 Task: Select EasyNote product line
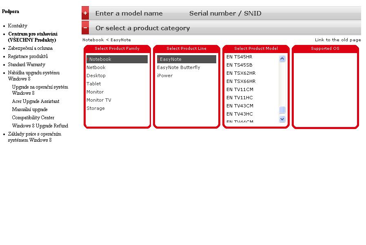point(186,59)
